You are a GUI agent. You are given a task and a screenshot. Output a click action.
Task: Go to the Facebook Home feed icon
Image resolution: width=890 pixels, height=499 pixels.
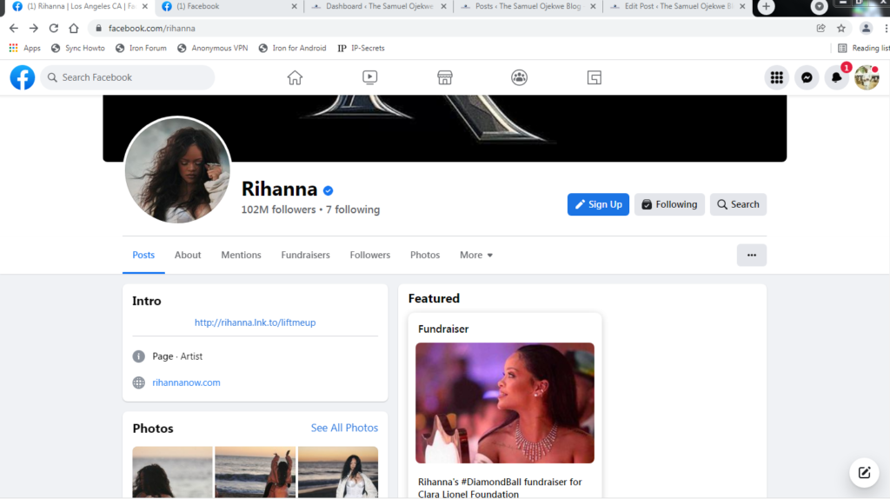(x=295, y=77)
